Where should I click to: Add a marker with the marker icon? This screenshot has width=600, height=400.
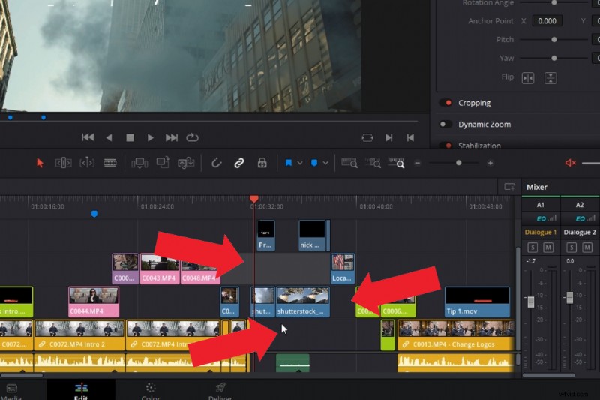314,163
